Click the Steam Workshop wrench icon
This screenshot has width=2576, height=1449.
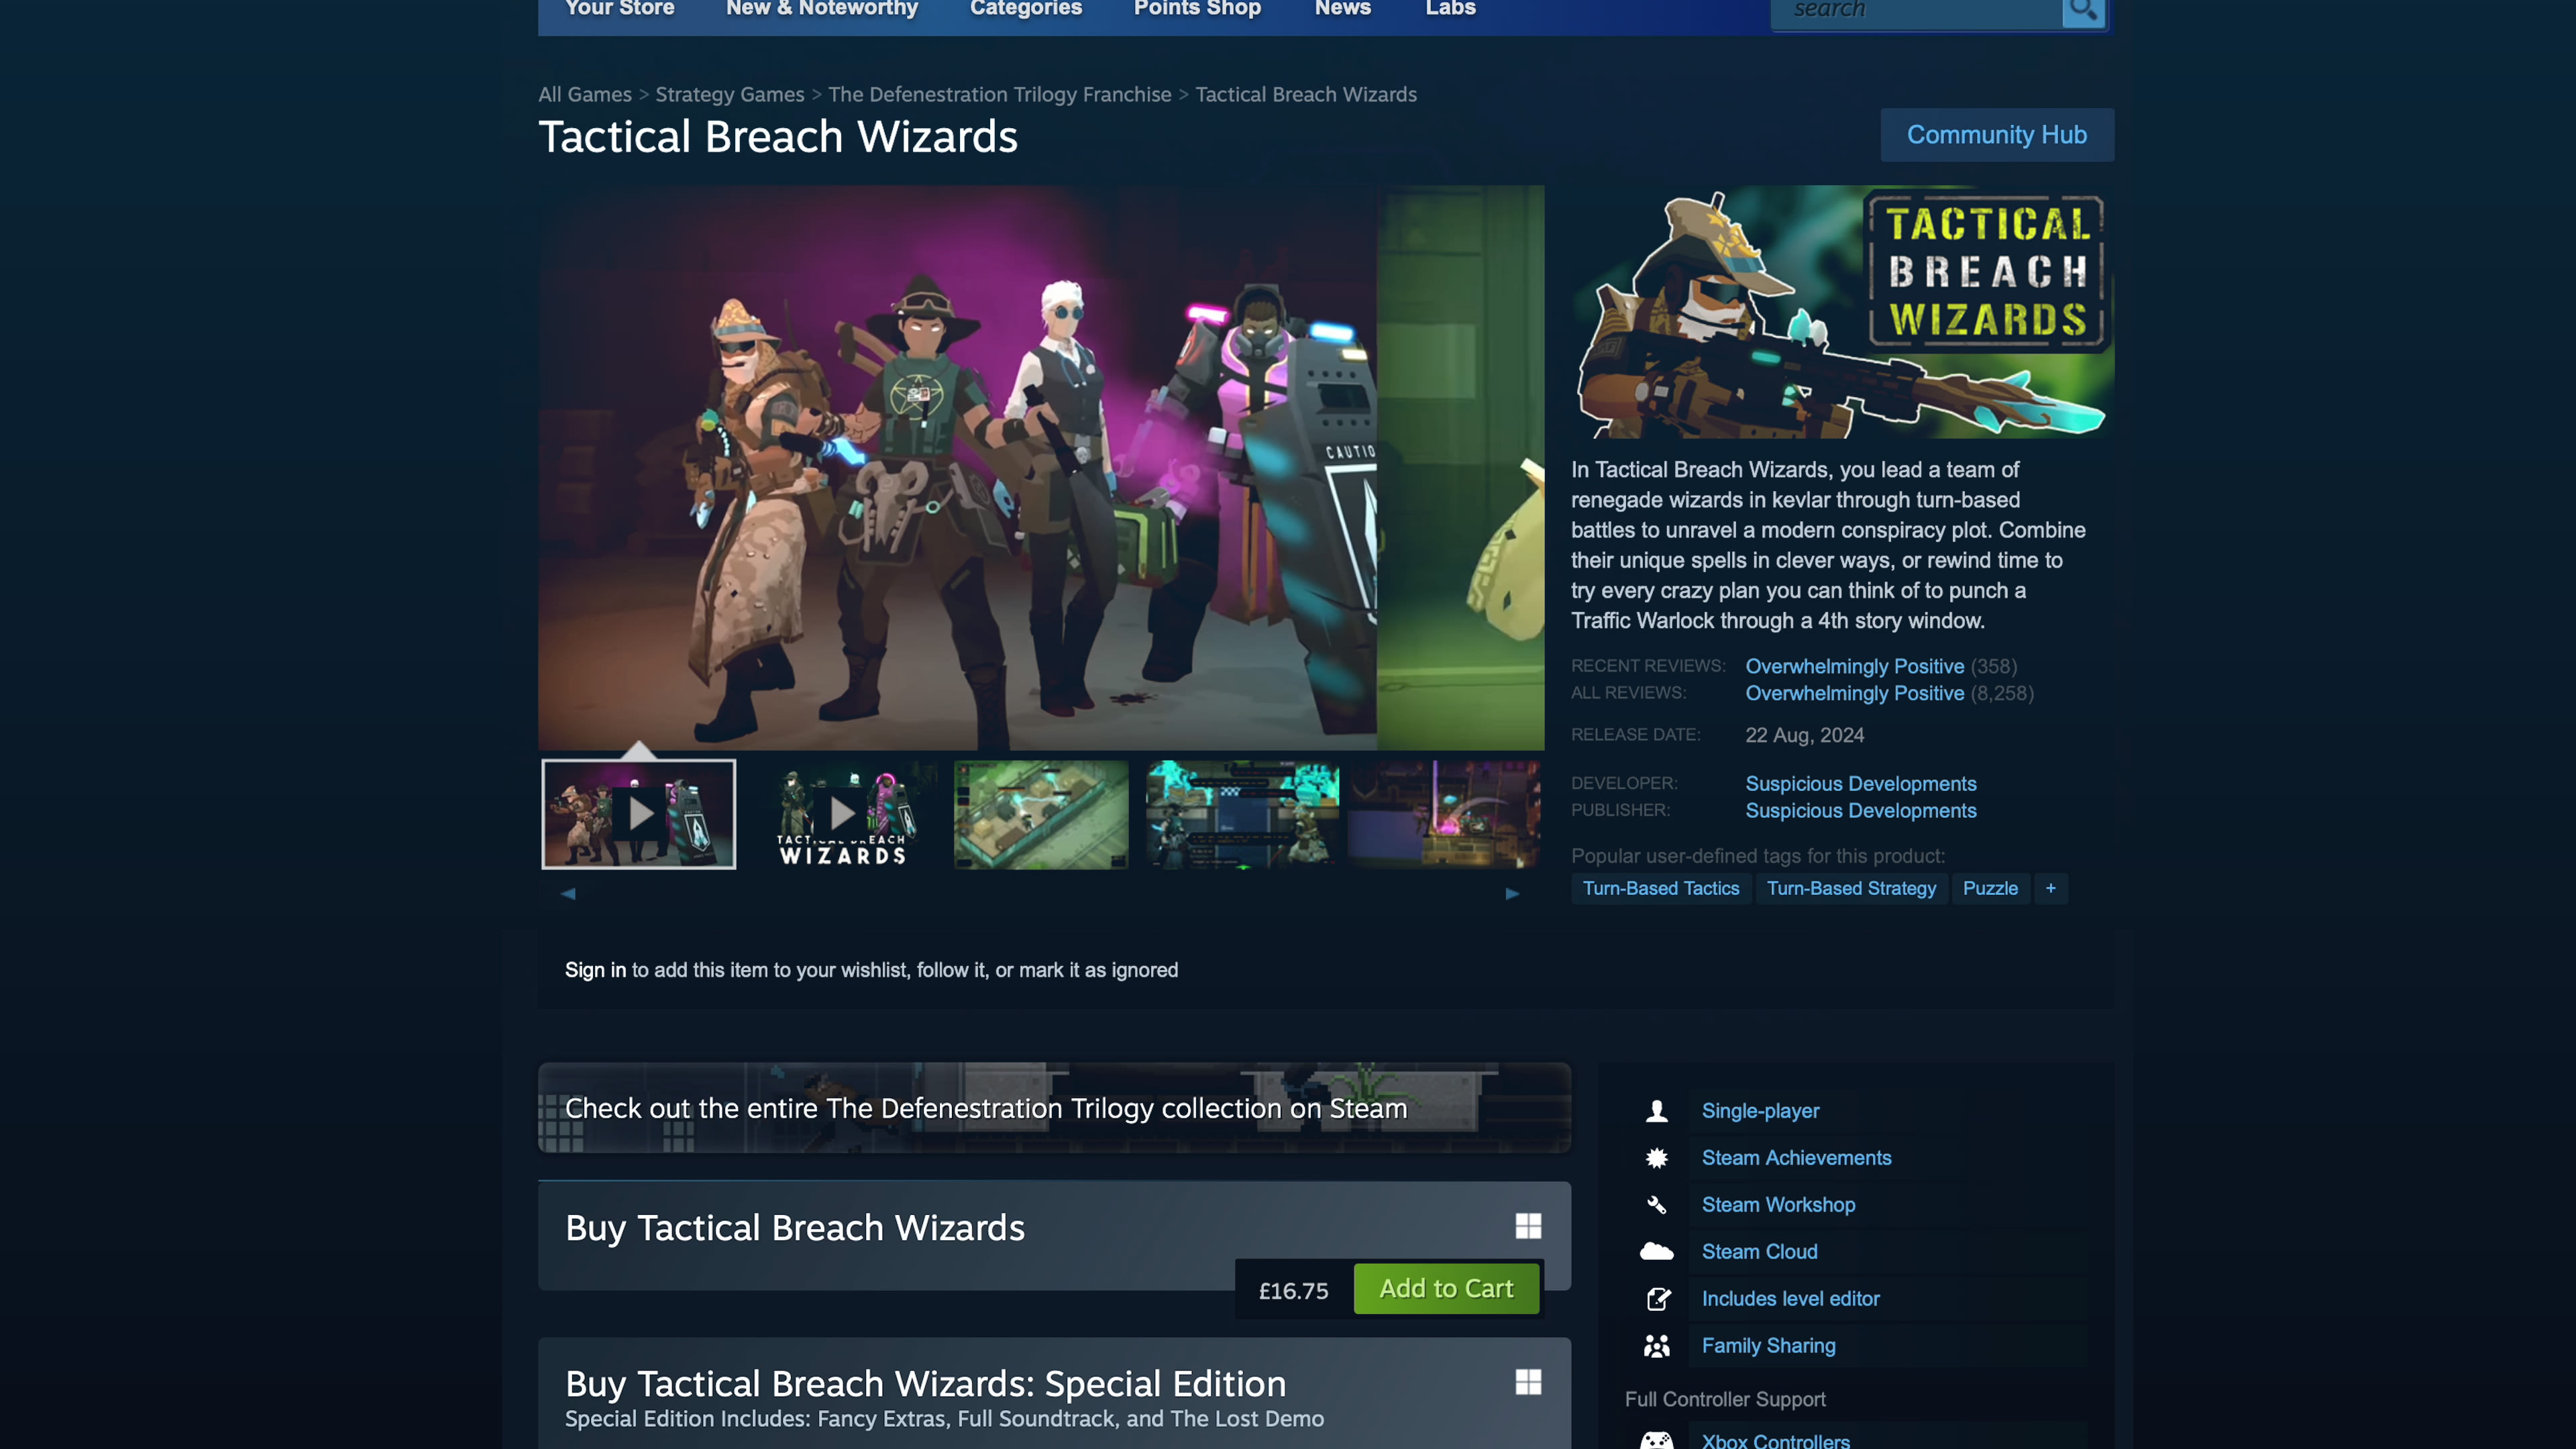[x=1656, y=1205]
